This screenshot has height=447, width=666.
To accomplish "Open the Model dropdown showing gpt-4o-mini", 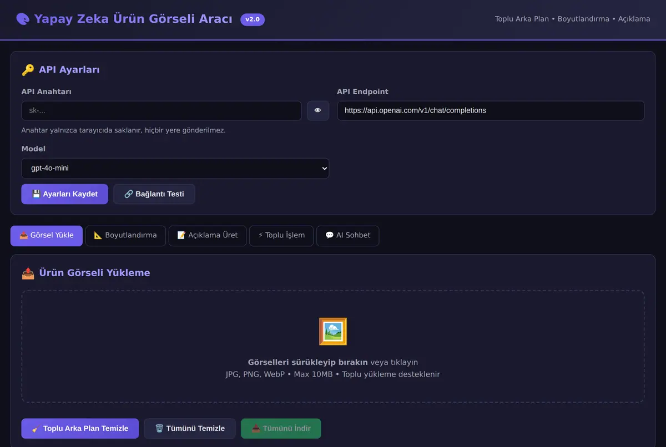I will (x=175, y=168).
